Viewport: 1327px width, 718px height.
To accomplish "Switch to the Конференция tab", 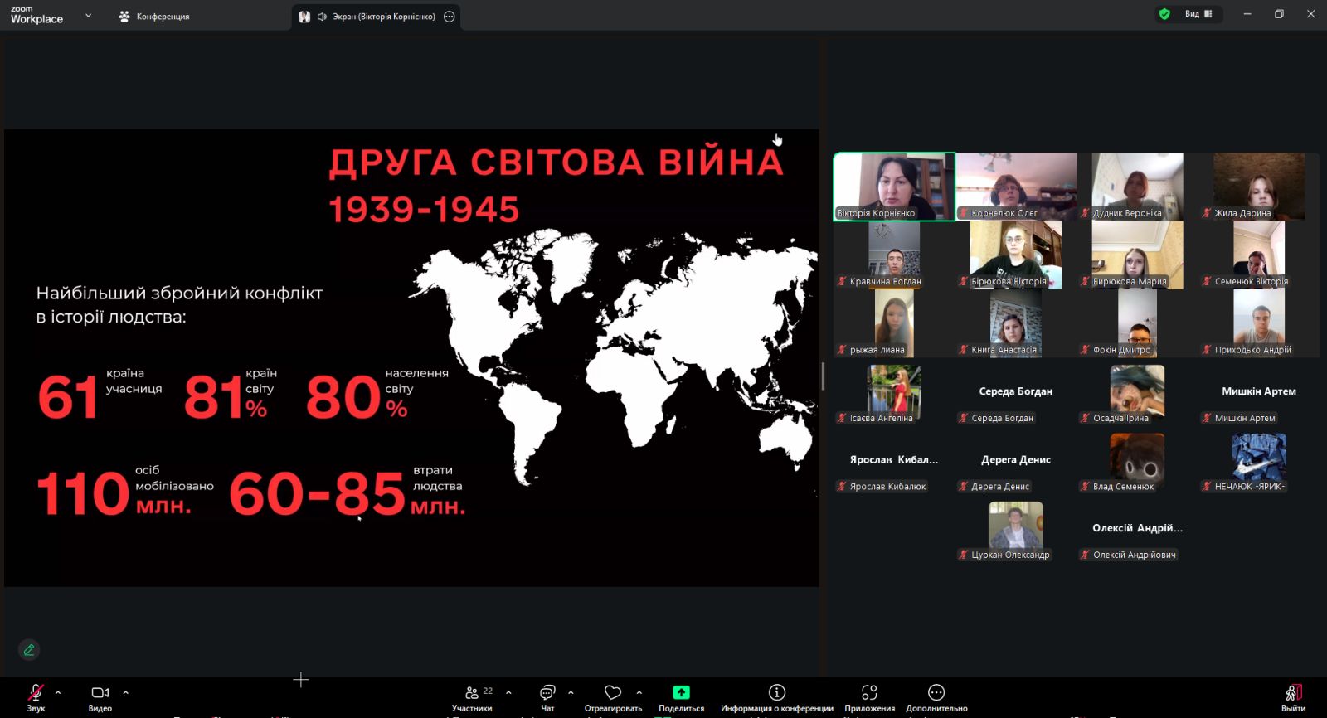I will click(x=154, y=17).
